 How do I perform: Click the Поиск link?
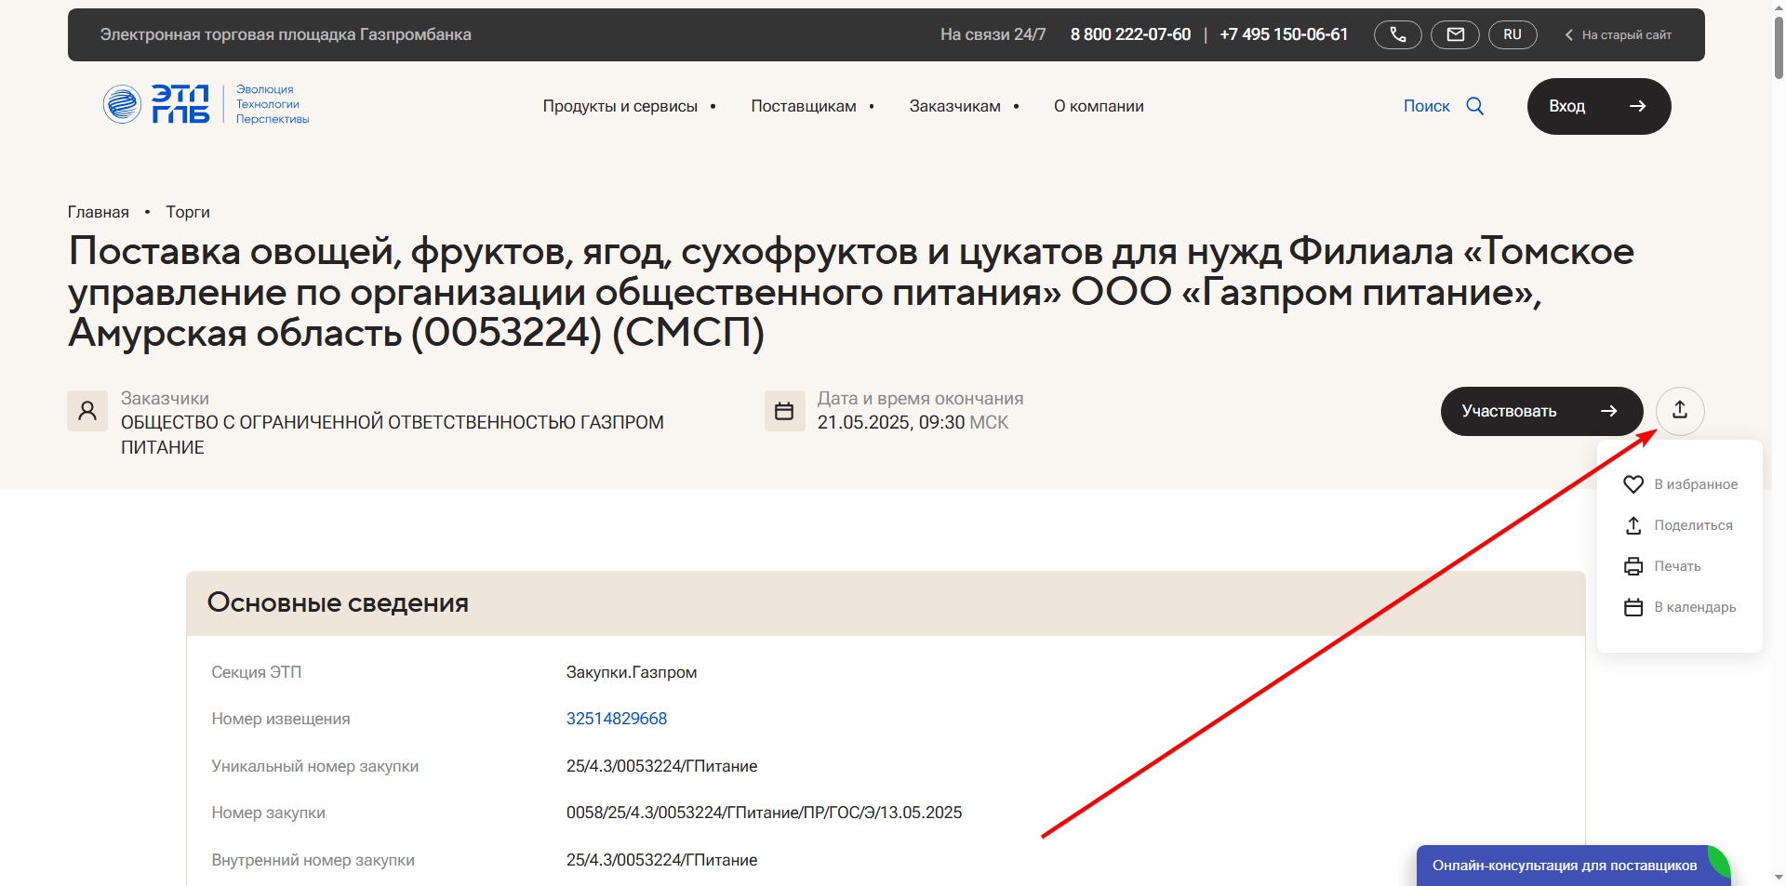(x=1426, y=106)
